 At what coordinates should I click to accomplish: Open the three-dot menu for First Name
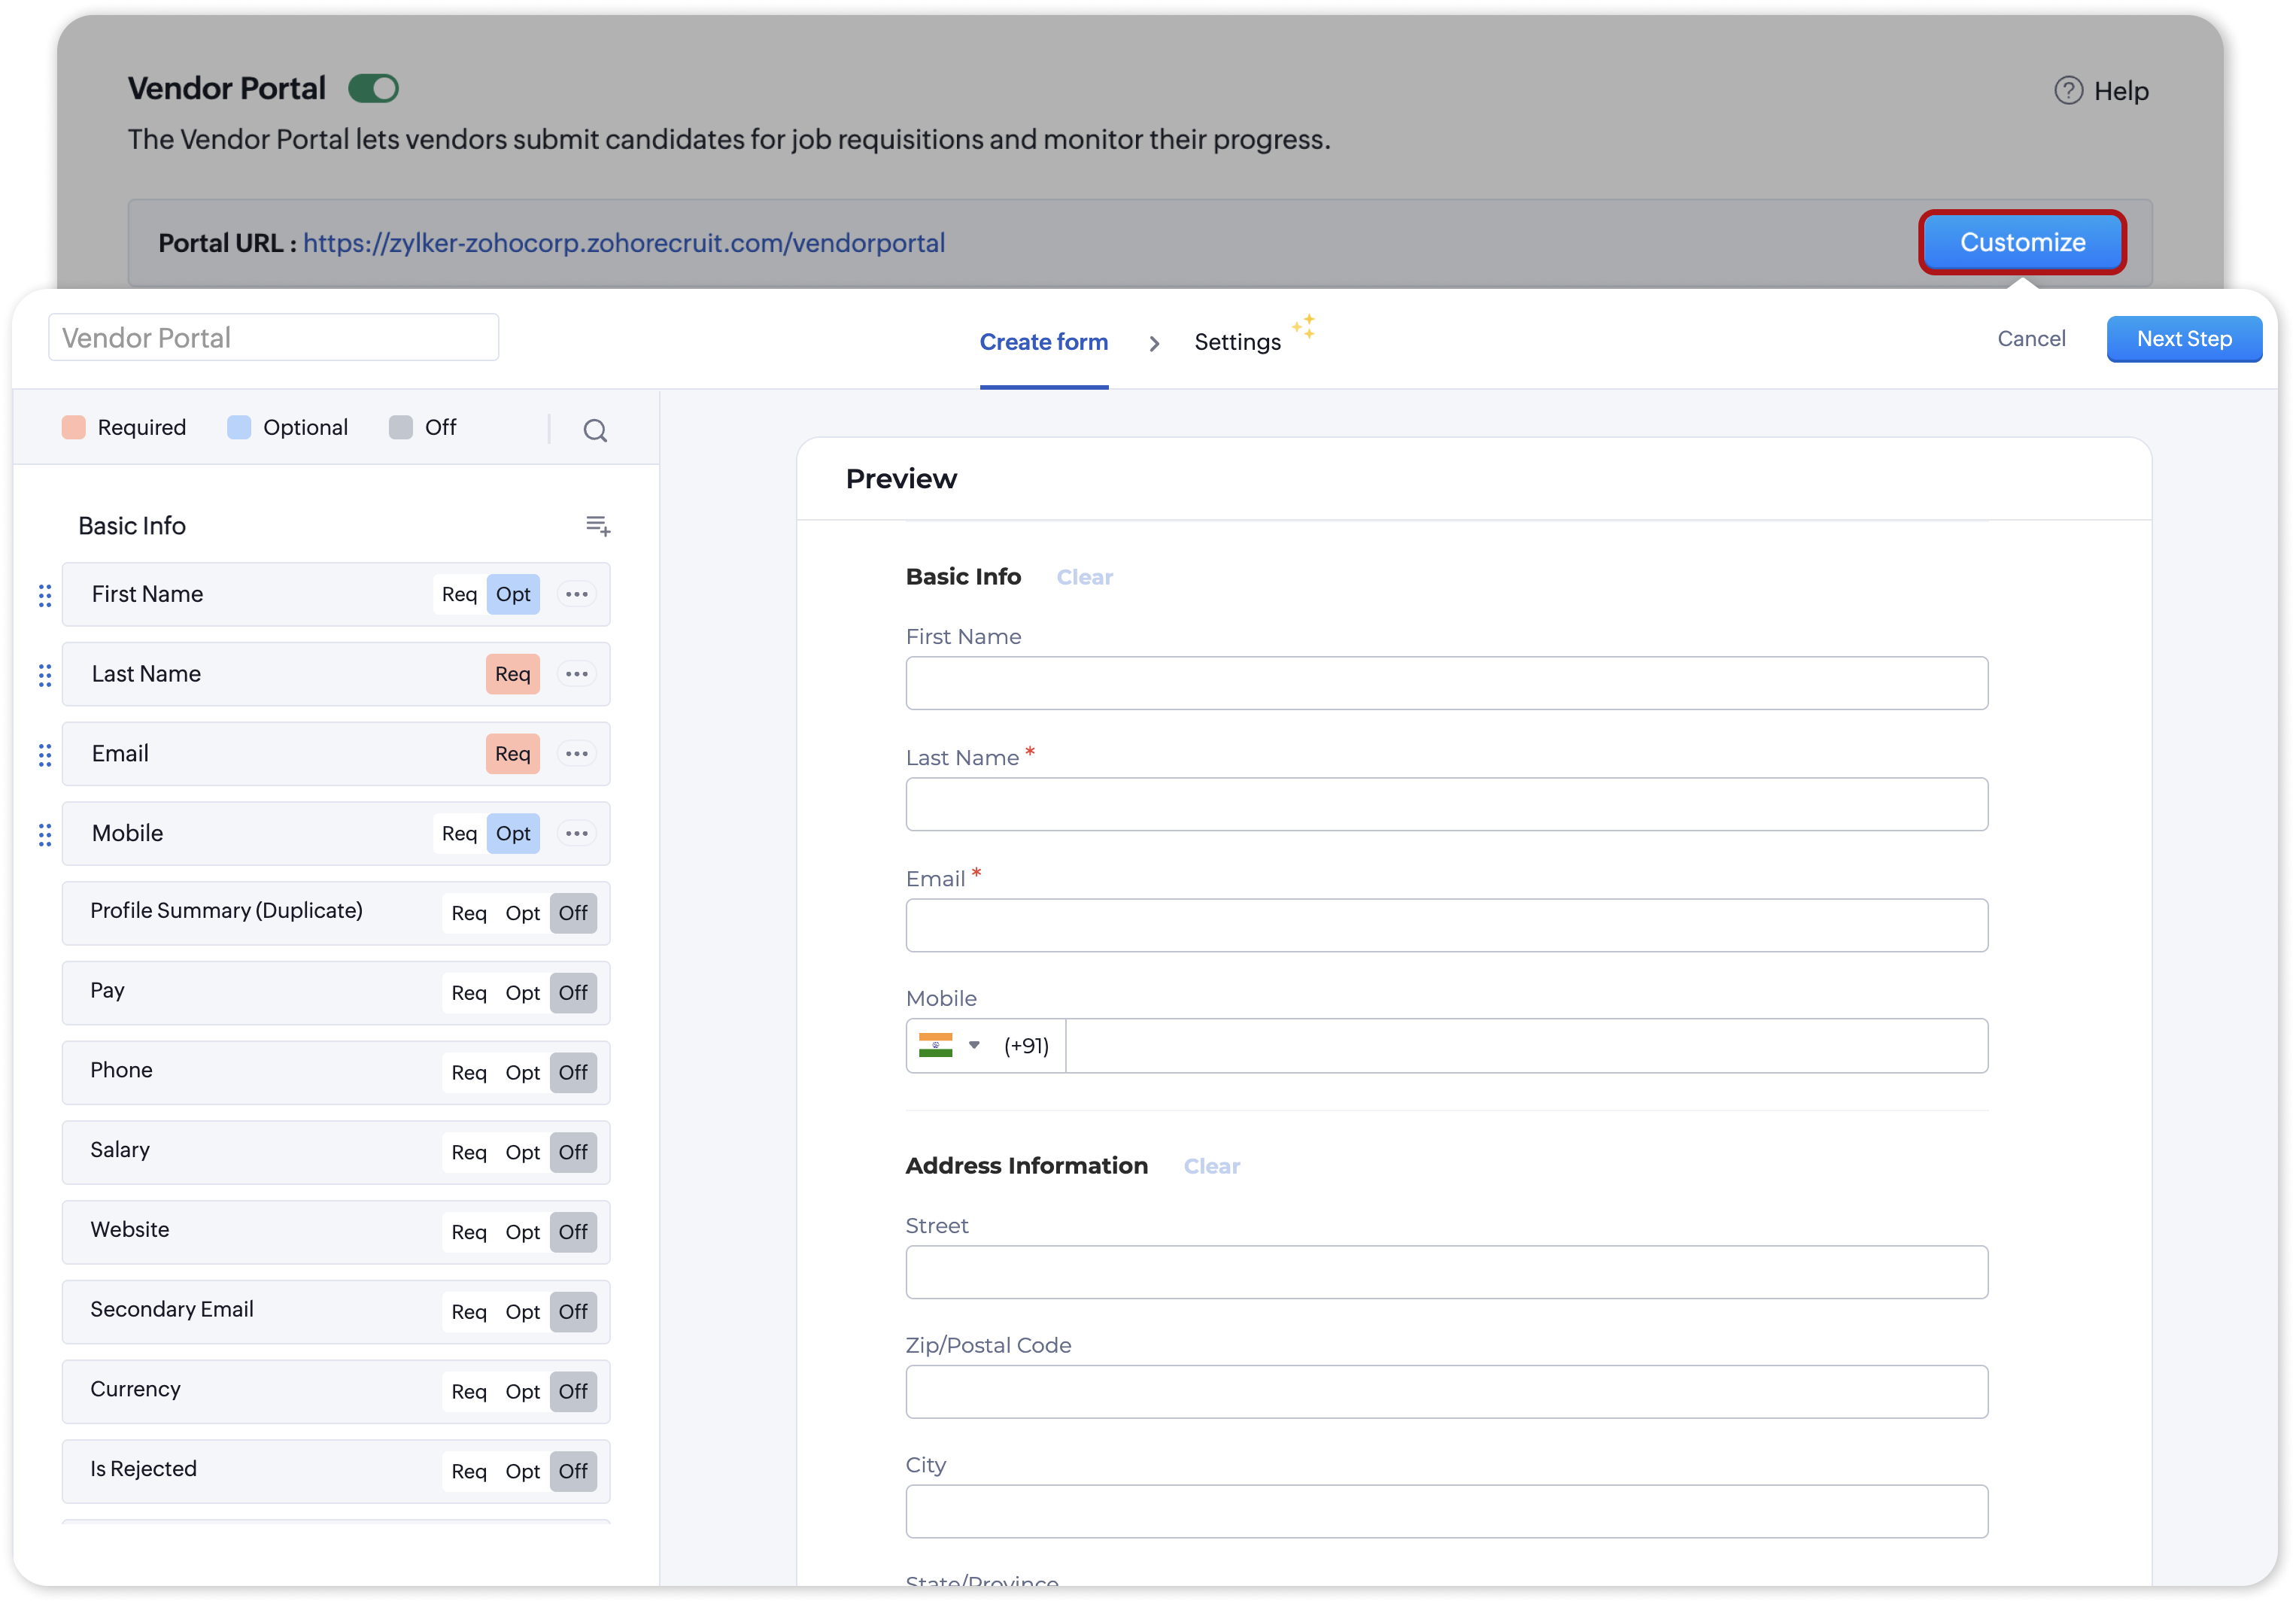[x=577, y=594]
